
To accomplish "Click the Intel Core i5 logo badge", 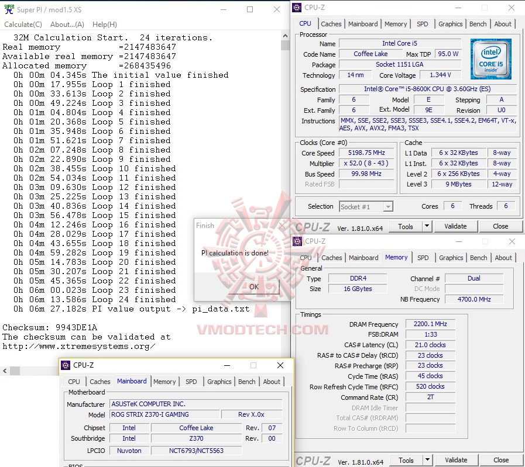I will [x=490, y=59].
